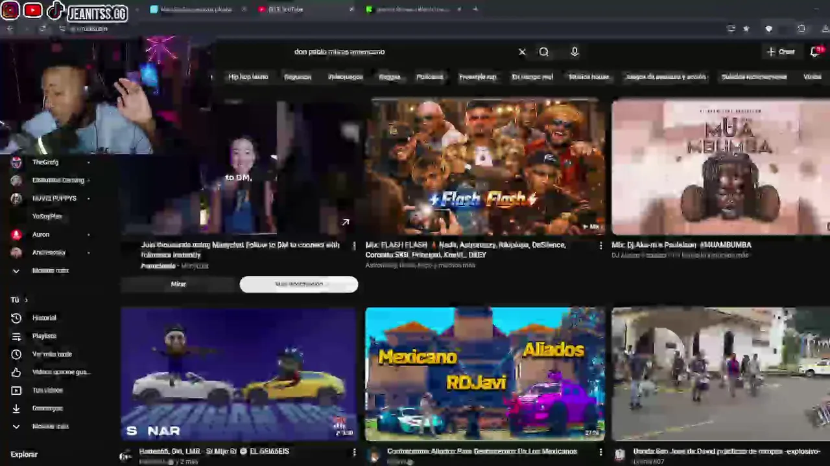830x466 pixels.
Task: Reload the page with browser refresh icon
Action: click(x=42, y=28)
